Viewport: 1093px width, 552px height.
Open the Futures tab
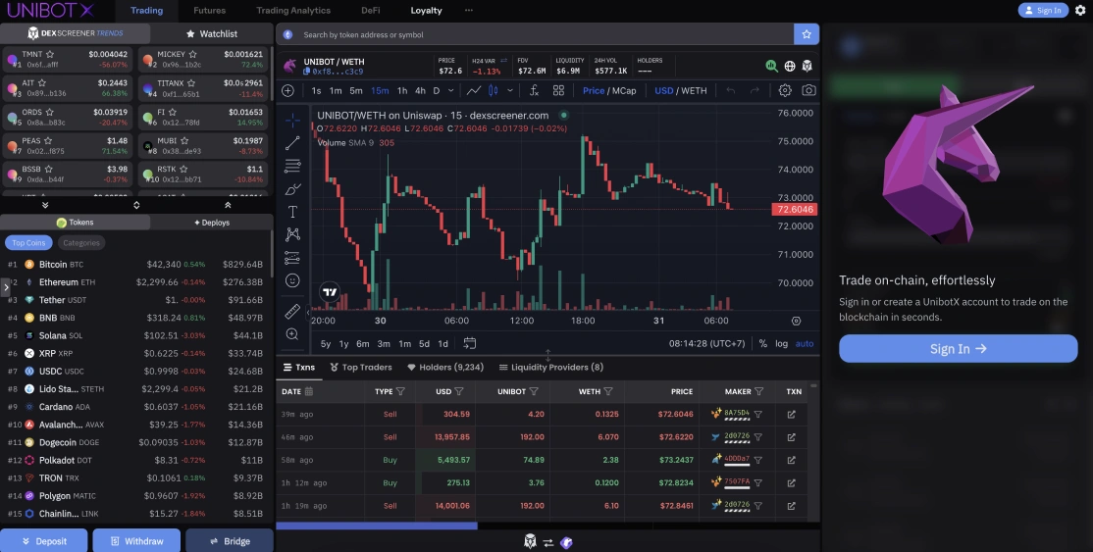pyautogui.click(x=209, y=11)
